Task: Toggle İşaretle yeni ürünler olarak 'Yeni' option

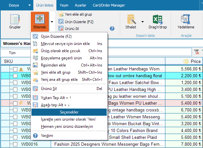Action: click(69, 119)
